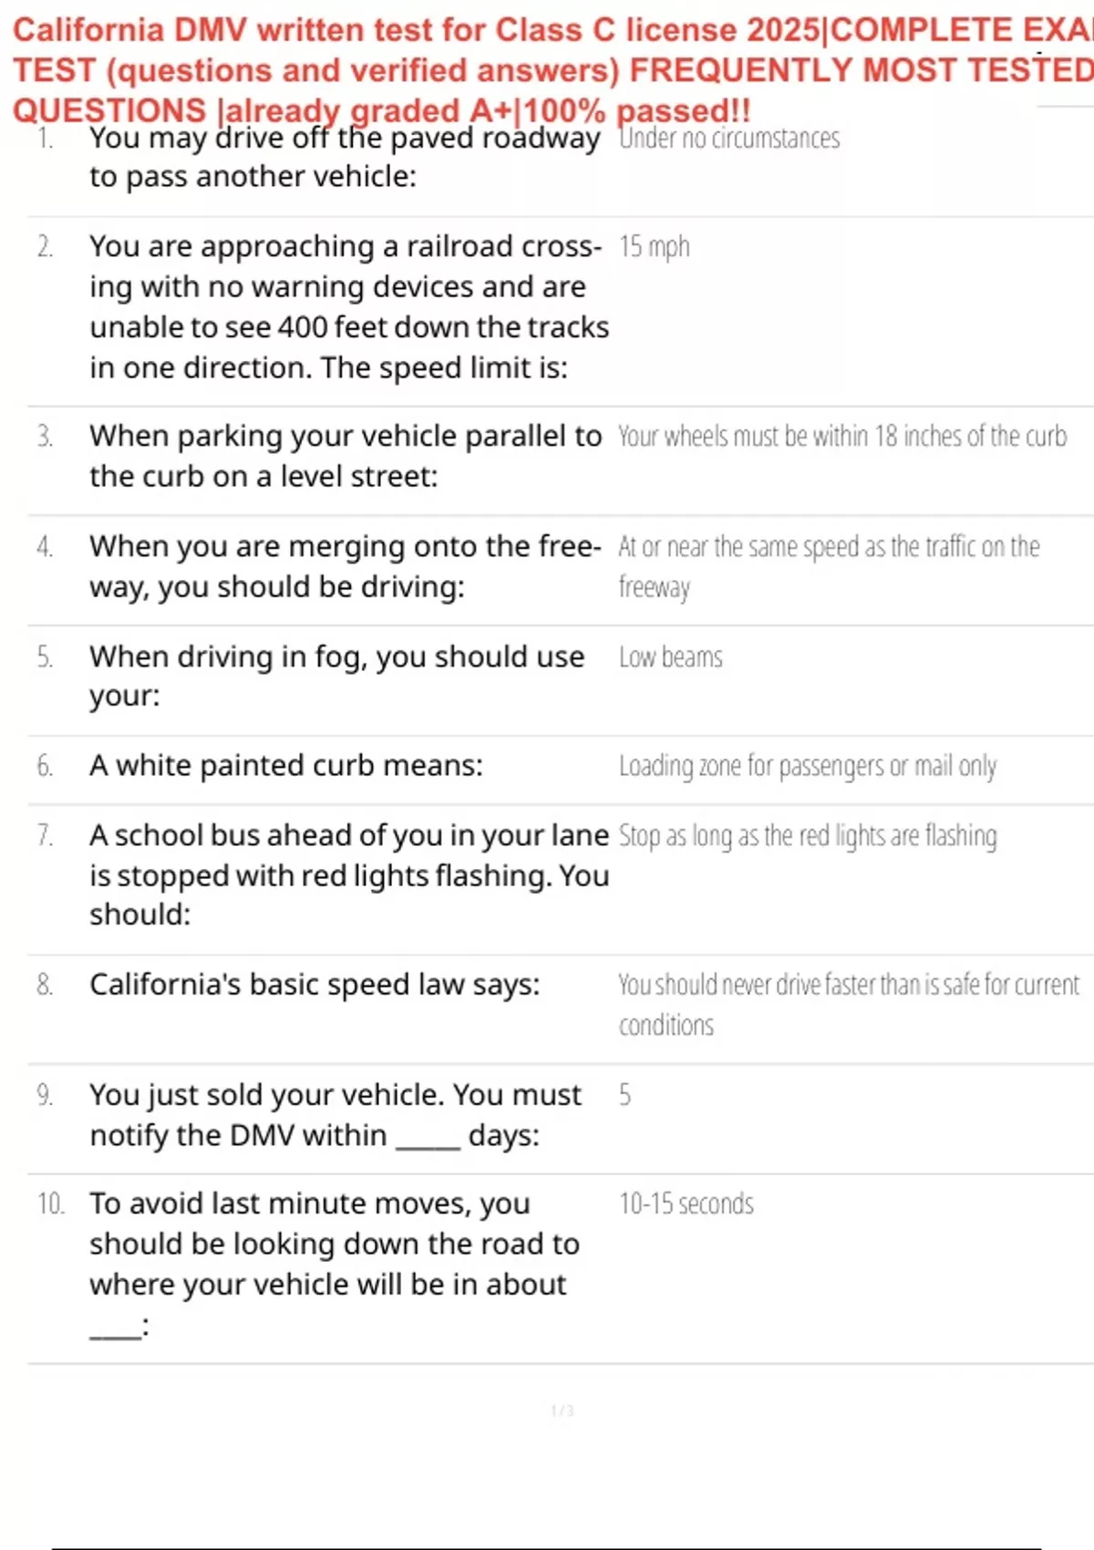Select the '10-15 seconds' answer
The image size is (1094, 1550).
pyautogui.click(x=686, y=1204)
